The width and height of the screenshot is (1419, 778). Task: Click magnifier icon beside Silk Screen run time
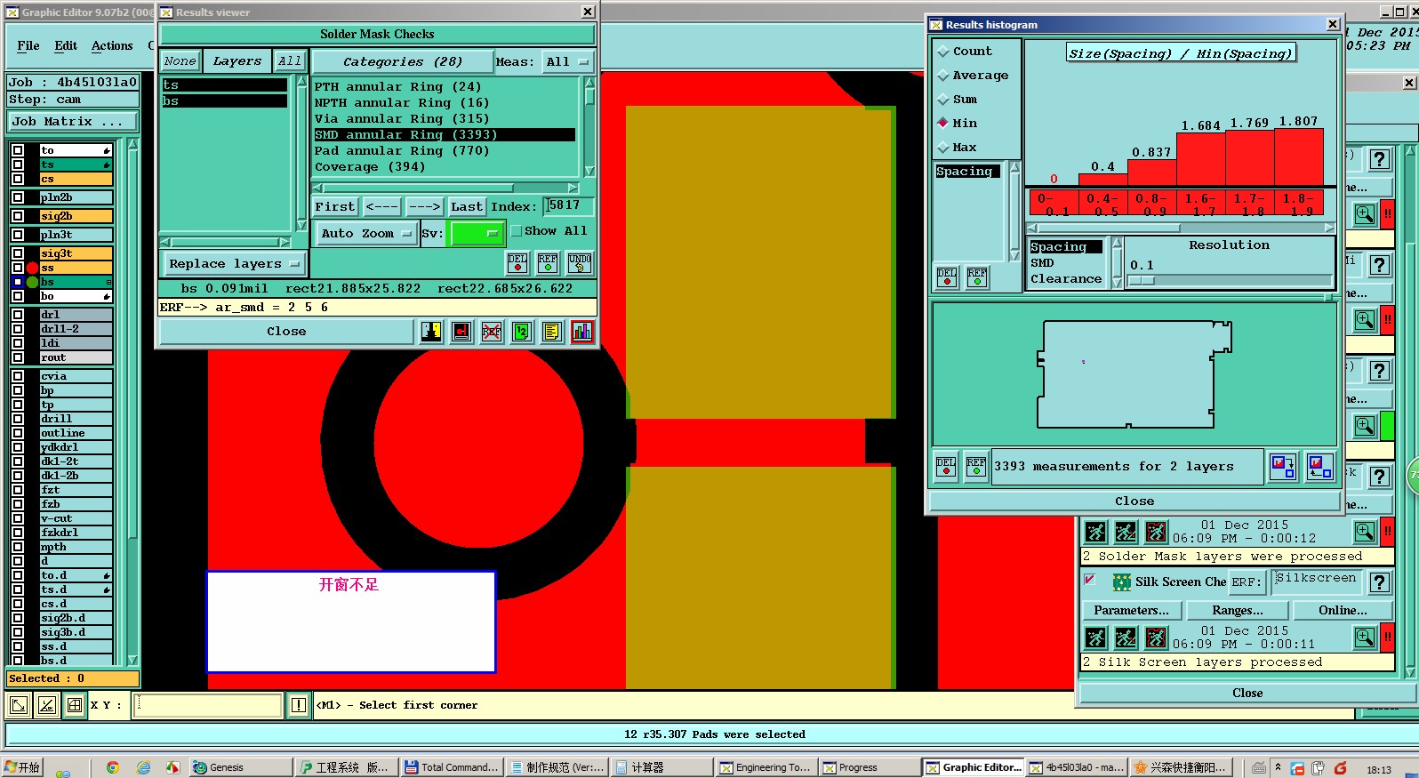(1364, 638)
